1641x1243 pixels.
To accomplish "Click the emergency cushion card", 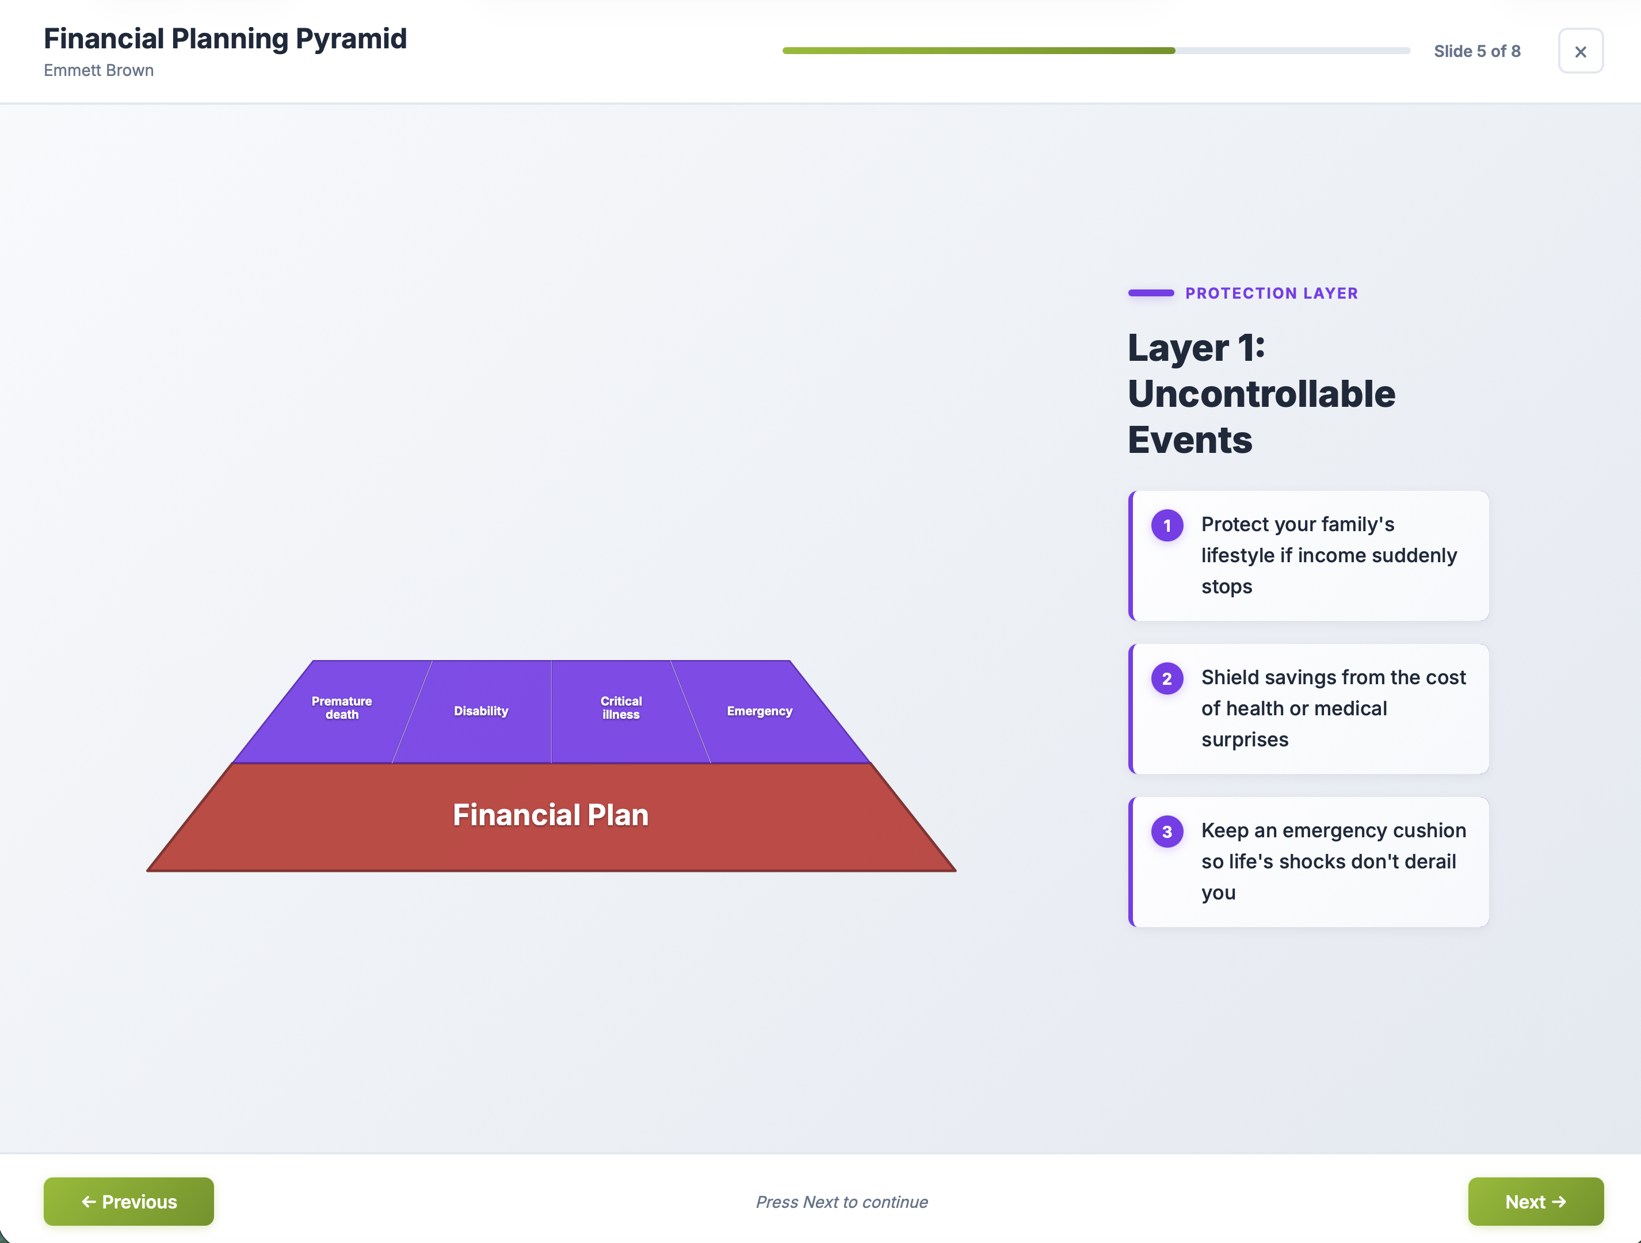I will pyautogui.click(x=1308, y=861).
